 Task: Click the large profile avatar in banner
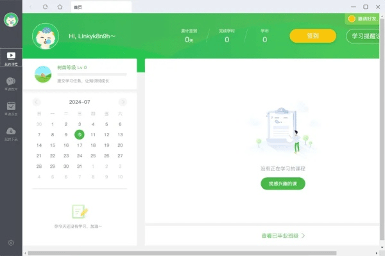click(x=46, y=36)
